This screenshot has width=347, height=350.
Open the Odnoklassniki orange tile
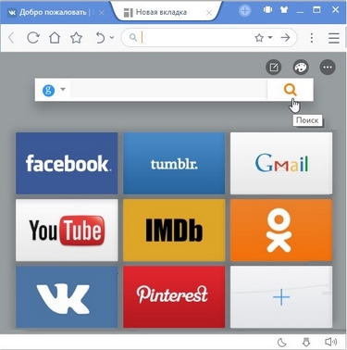[x=281, y=231]
